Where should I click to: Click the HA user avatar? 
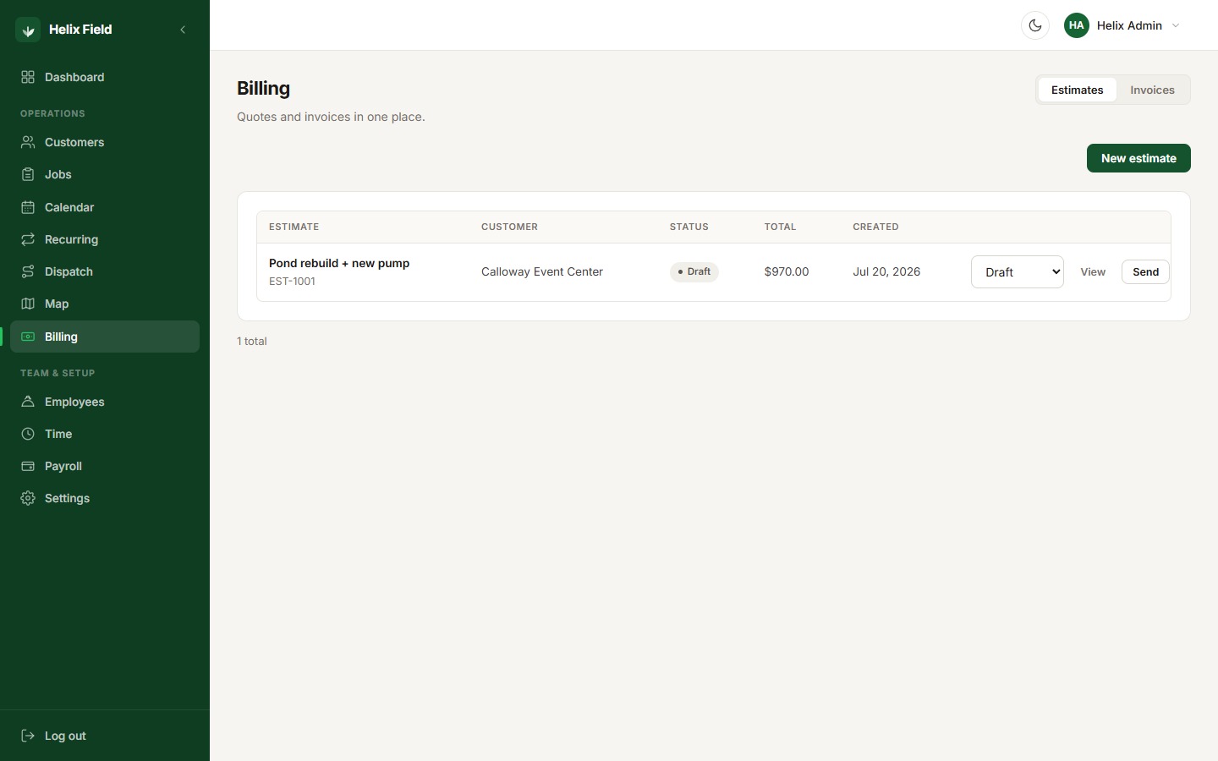click(x=1077, y=25)
